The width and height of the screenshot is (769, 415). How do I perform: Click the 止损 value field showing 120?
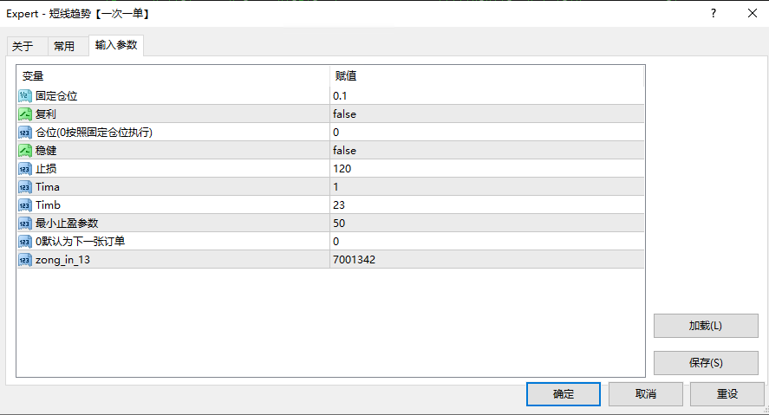click(486, 169)
